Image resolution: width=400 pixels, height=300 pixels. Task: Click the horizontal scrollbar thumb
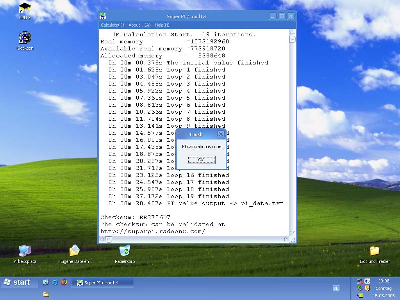109,239
